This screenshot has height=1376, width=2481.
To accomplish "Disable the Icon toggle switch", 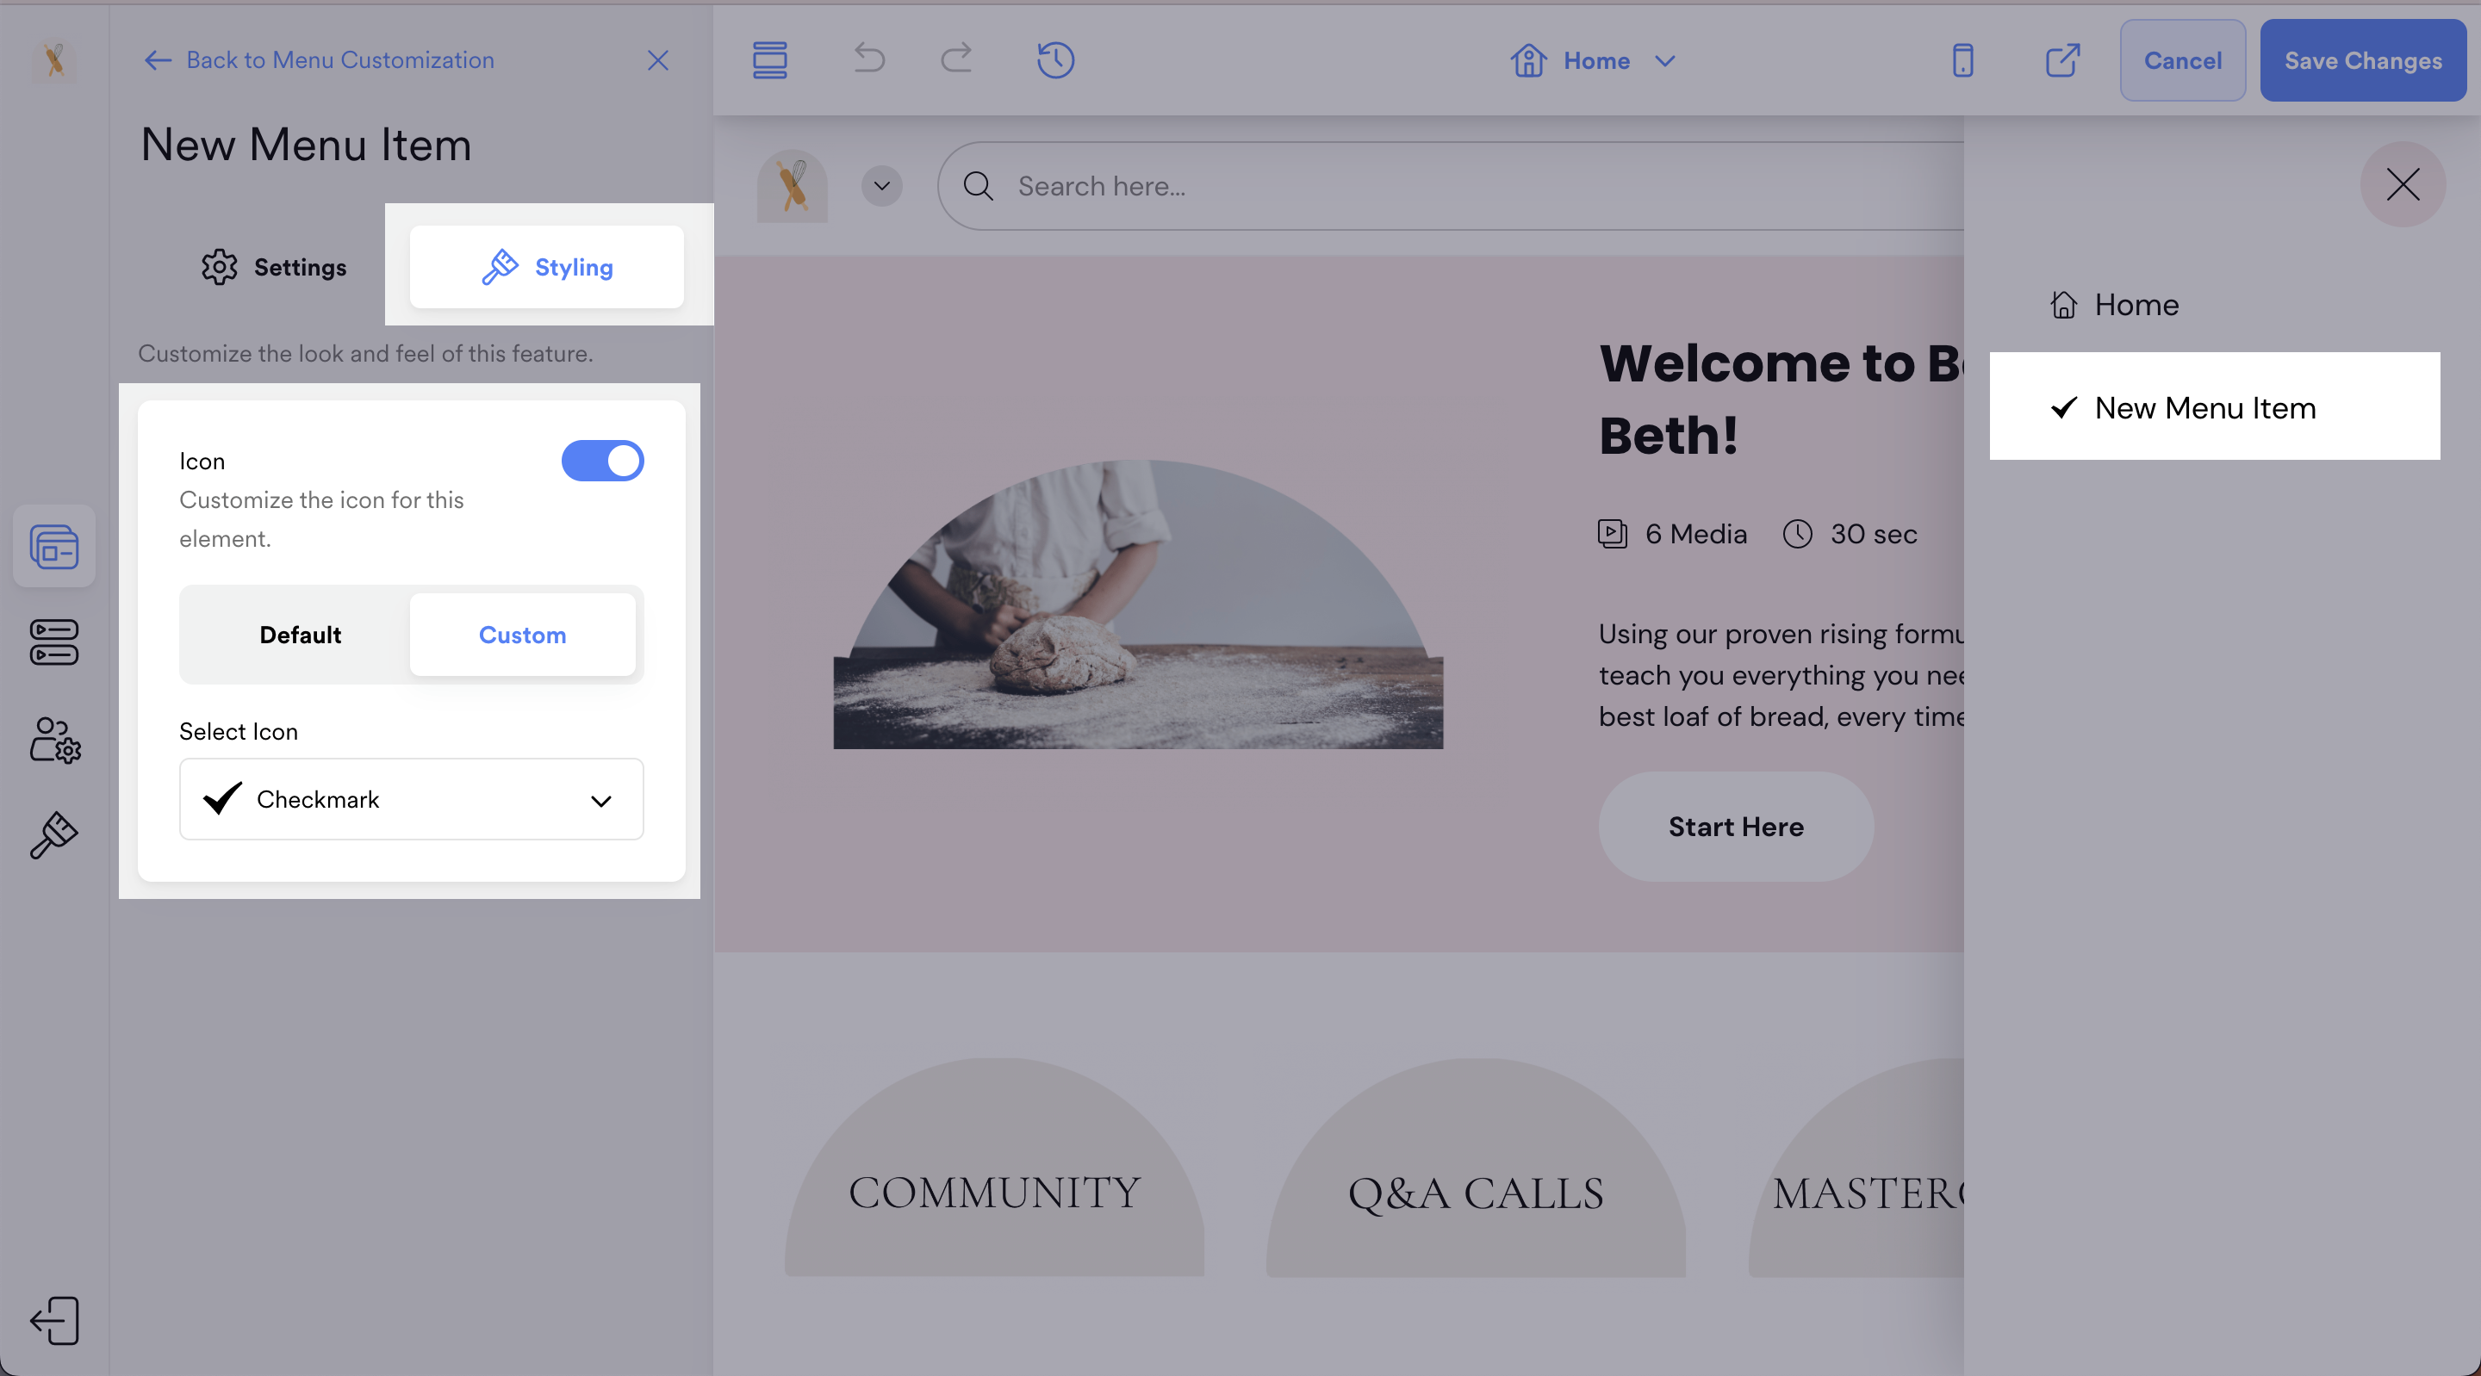I will click(602, 461).
